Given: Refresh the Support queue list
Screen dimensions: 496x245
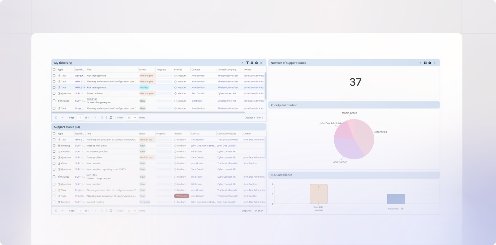Looking at the screenshot, I should click(111, 211).
